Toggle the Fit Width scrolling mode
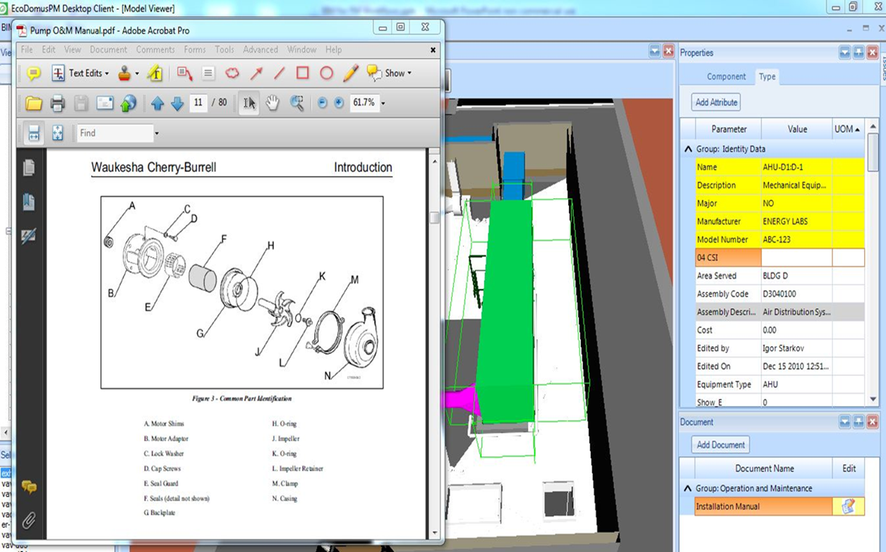This screenshot has width=886, height=552. [x=33, y=133]
